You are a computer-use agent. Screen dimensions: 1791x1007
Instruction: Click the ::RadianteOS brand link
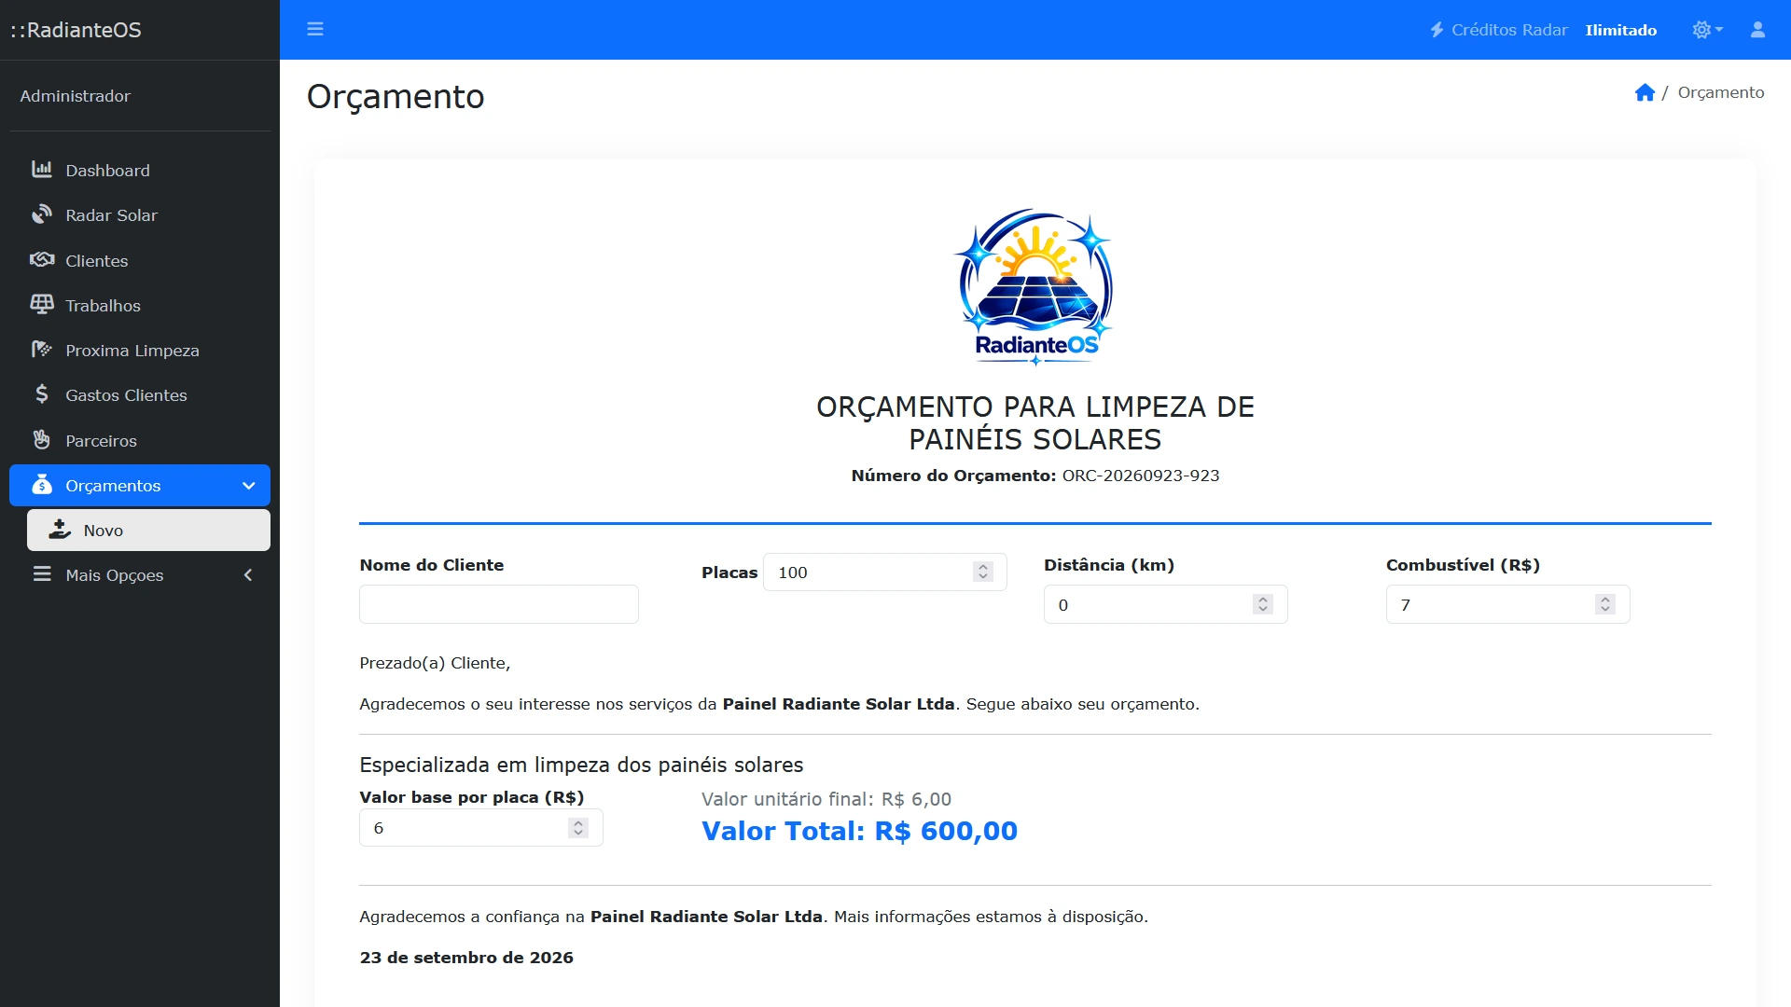[76, 30]
